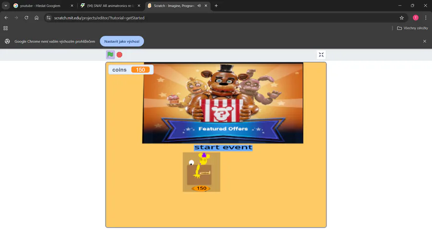Dismiss the default browser notification bar
The width and height of the screenshot is (432, 229).
[x=425, y=41]
